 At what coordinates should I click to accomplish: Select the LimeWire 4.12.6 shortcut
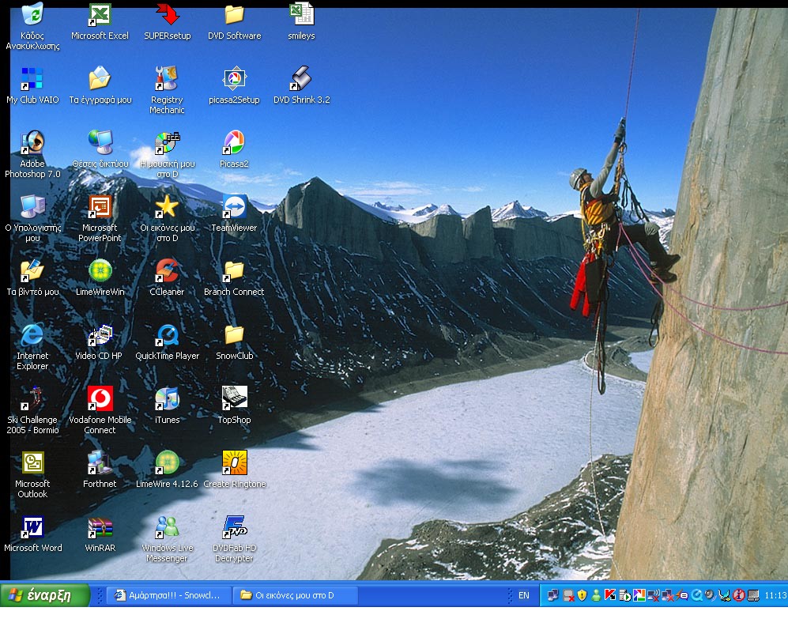point(168,462)
